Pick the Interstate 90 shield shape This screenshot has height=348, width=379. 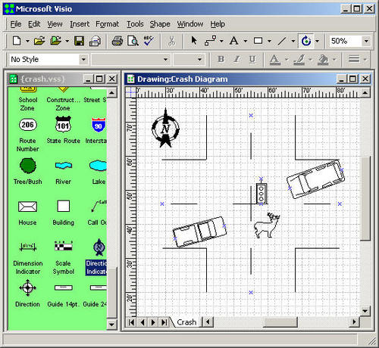click(x=99, y=125)
